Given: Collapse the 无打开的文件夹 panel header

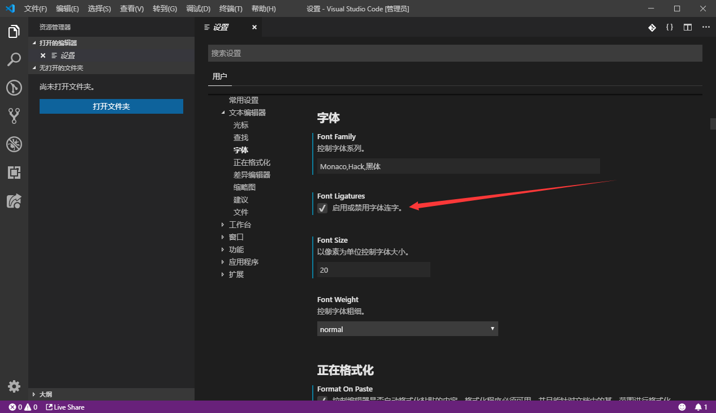Looking at the screenshot, I should (111, 68).
